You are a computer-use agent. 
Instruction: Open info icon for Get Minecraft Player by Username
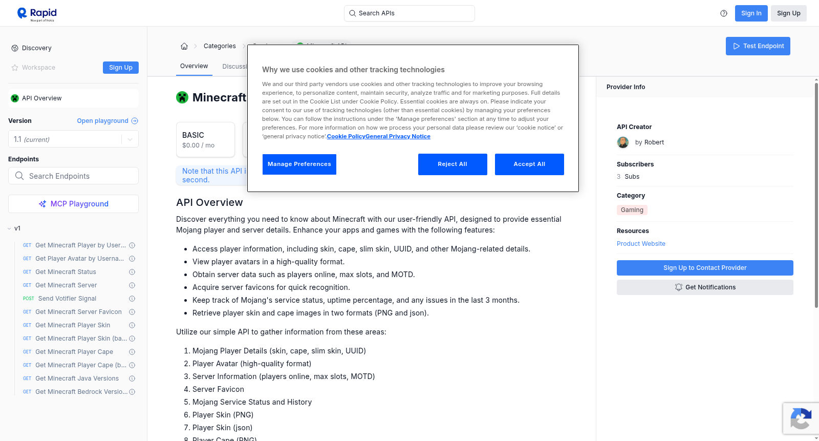point(132,245)
